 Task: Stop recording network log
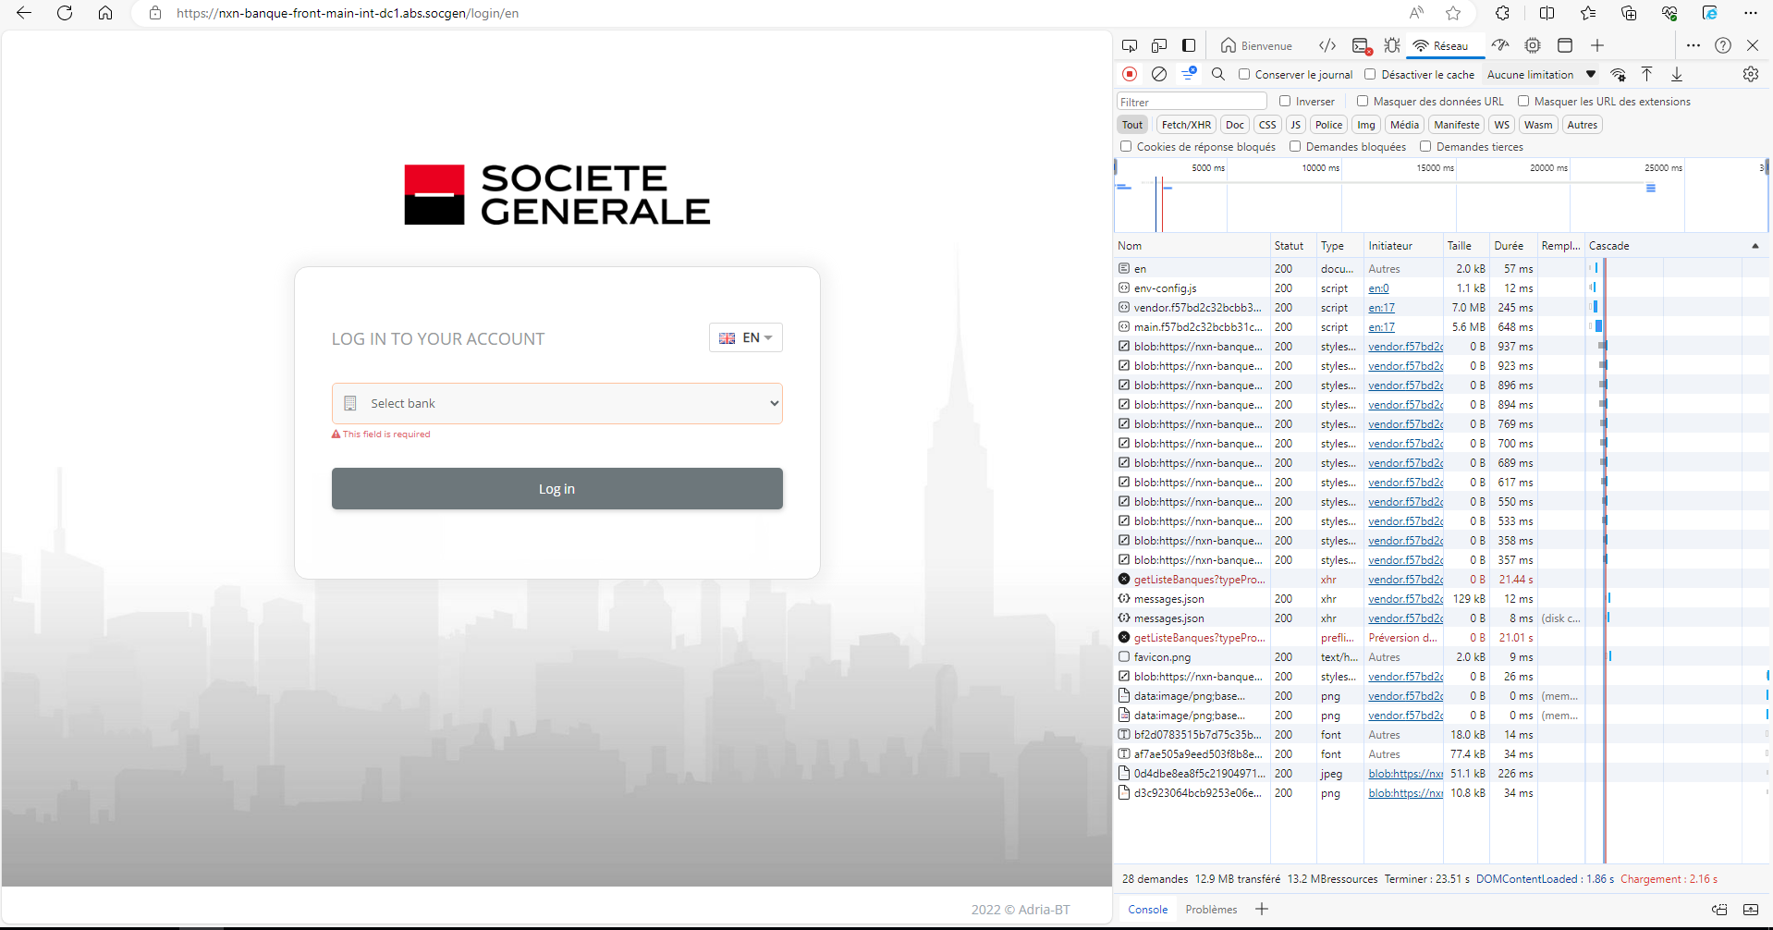(x=1130, y=74)
